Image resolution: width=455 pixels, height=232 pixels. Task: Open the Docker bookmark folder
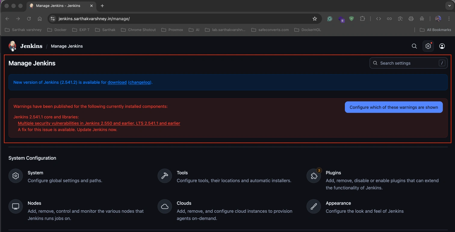click(x=57, y=30)
